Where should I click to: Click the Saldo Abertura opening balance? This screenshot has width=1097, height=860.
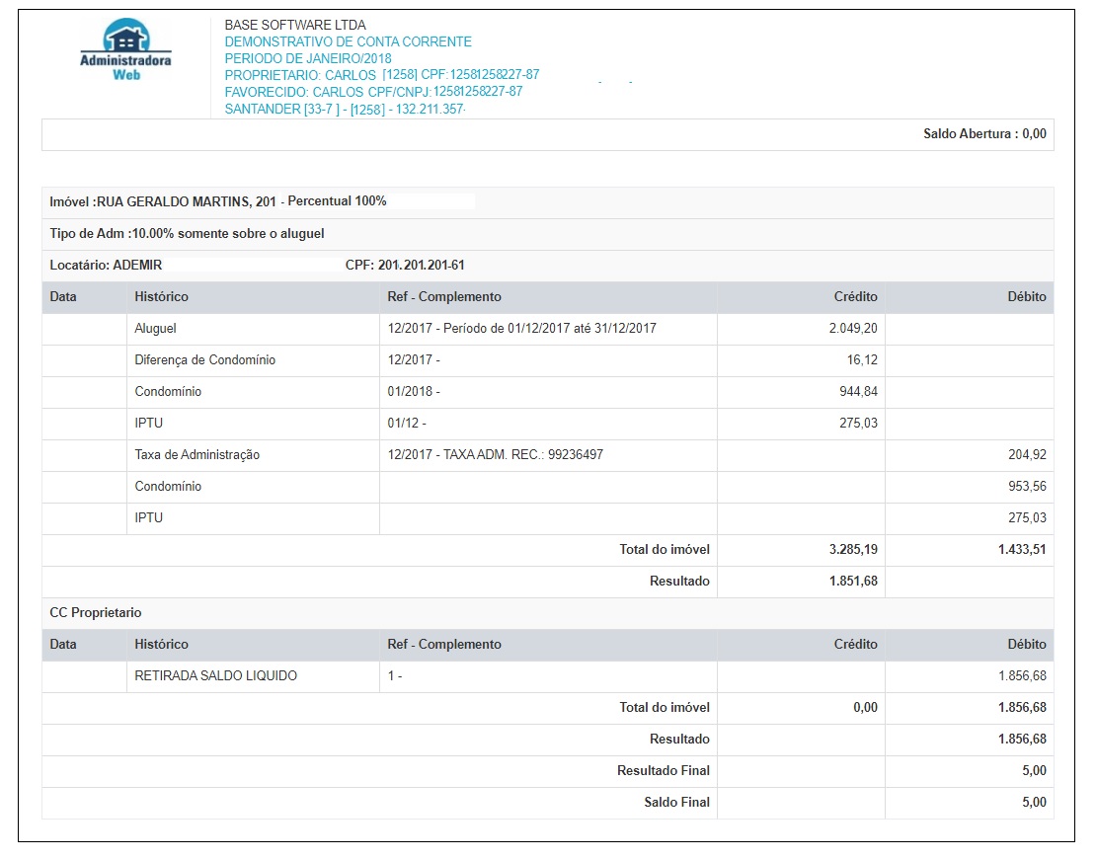click(983, 134)
